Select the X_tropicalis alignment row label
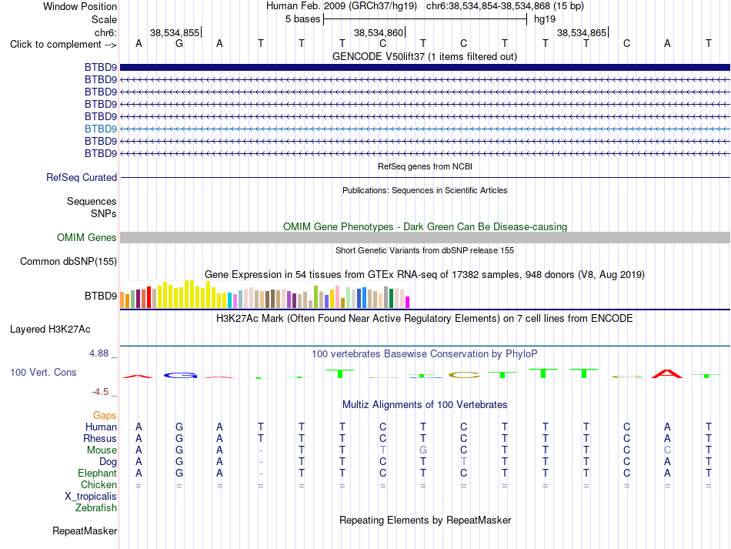Viewport: 731px width, 549px height. click(x=91, y=497)
